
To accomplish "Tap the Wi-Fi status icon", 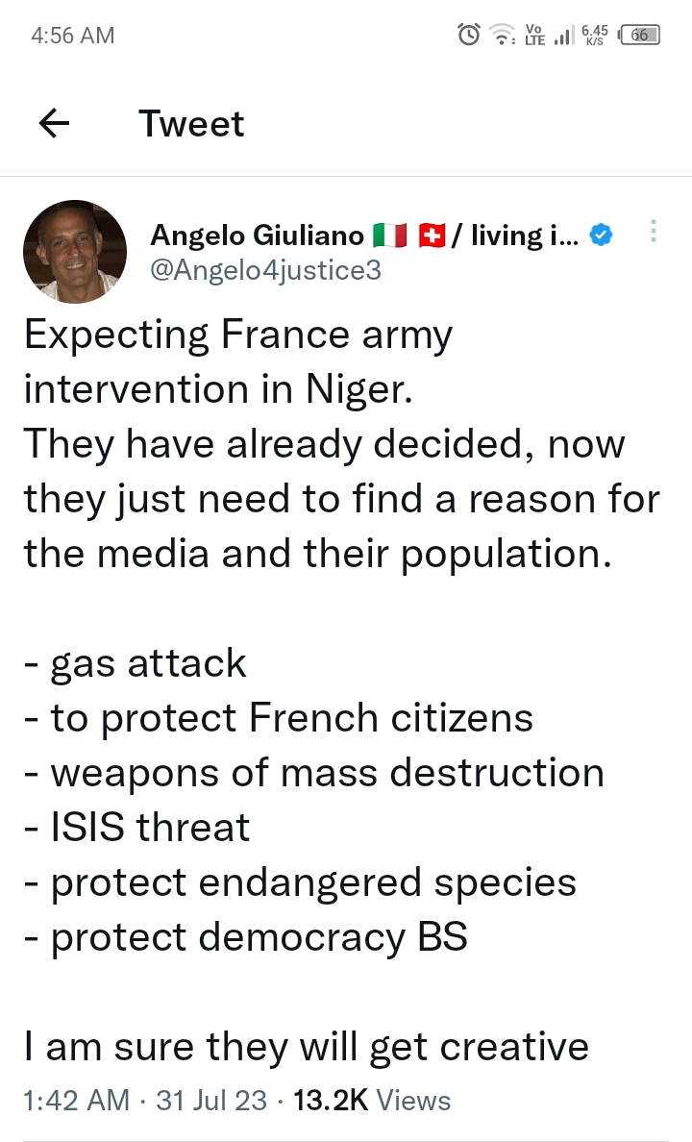I will click(502, 35).
